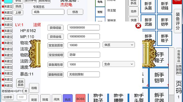Screen dimensions: 183x102
Task: Click the 装备属性增 button
Action: pos(56,65)
